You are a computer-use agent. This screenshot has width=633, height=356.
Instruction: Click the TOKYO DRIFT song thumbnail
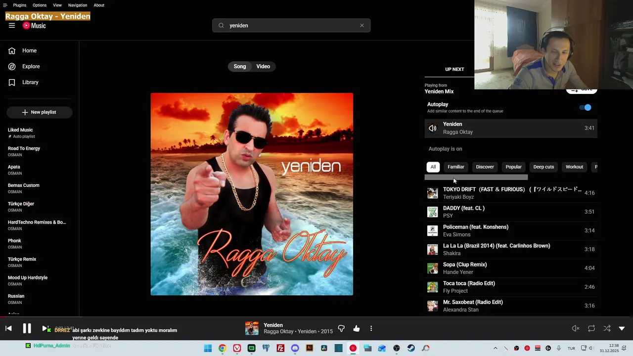[x=433, y=193]
